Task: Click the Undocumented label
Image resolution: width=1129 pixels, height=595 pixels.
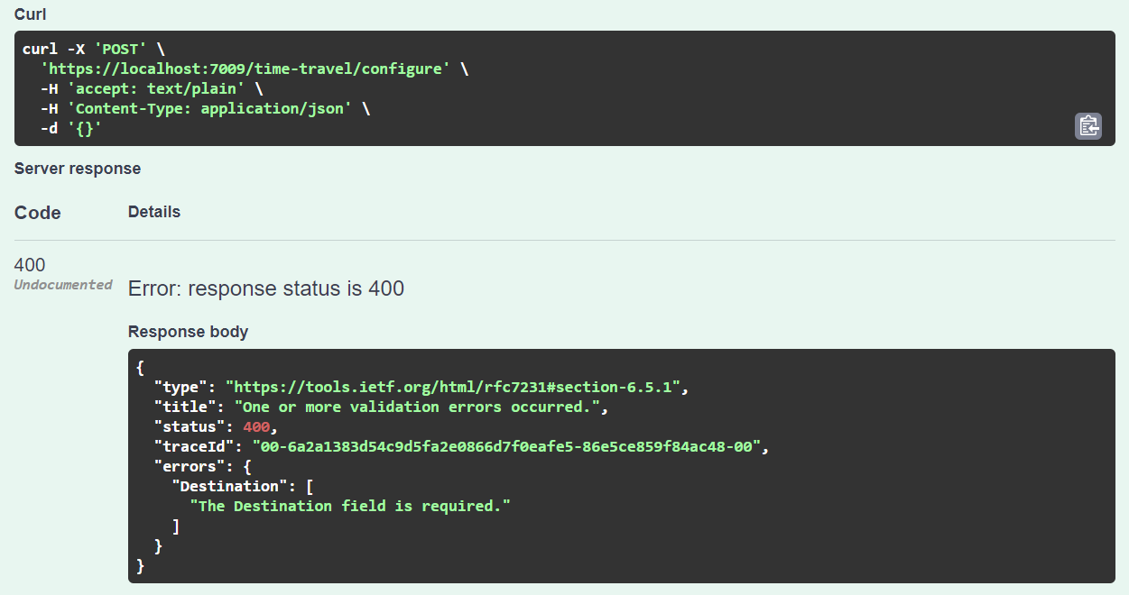Action: (63, 285)
